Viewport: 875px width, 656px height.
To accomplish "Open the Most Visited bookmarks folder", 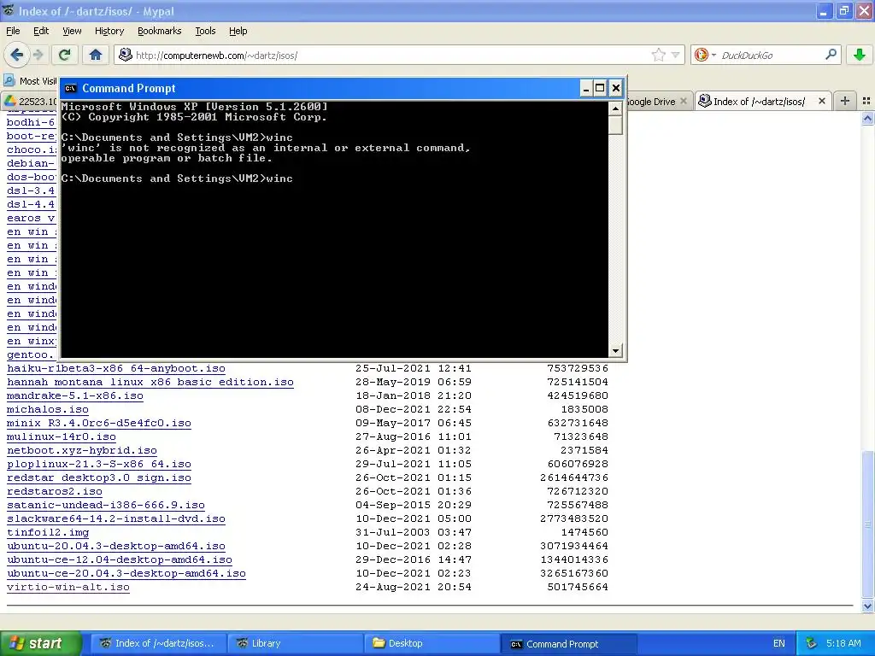I will (x=30, y=81).
